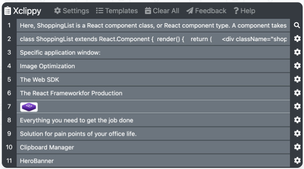The width and height of the screenshot is (304, 169).
Task: Open gear options for HeroBanner clip
Action: [297, 161]
